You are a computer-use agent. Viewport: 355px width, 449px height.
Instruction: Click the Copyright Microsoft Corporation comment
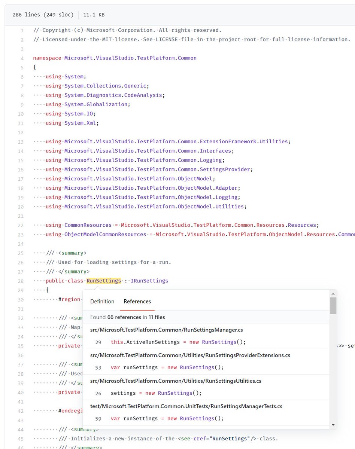(x=127, y=30)
